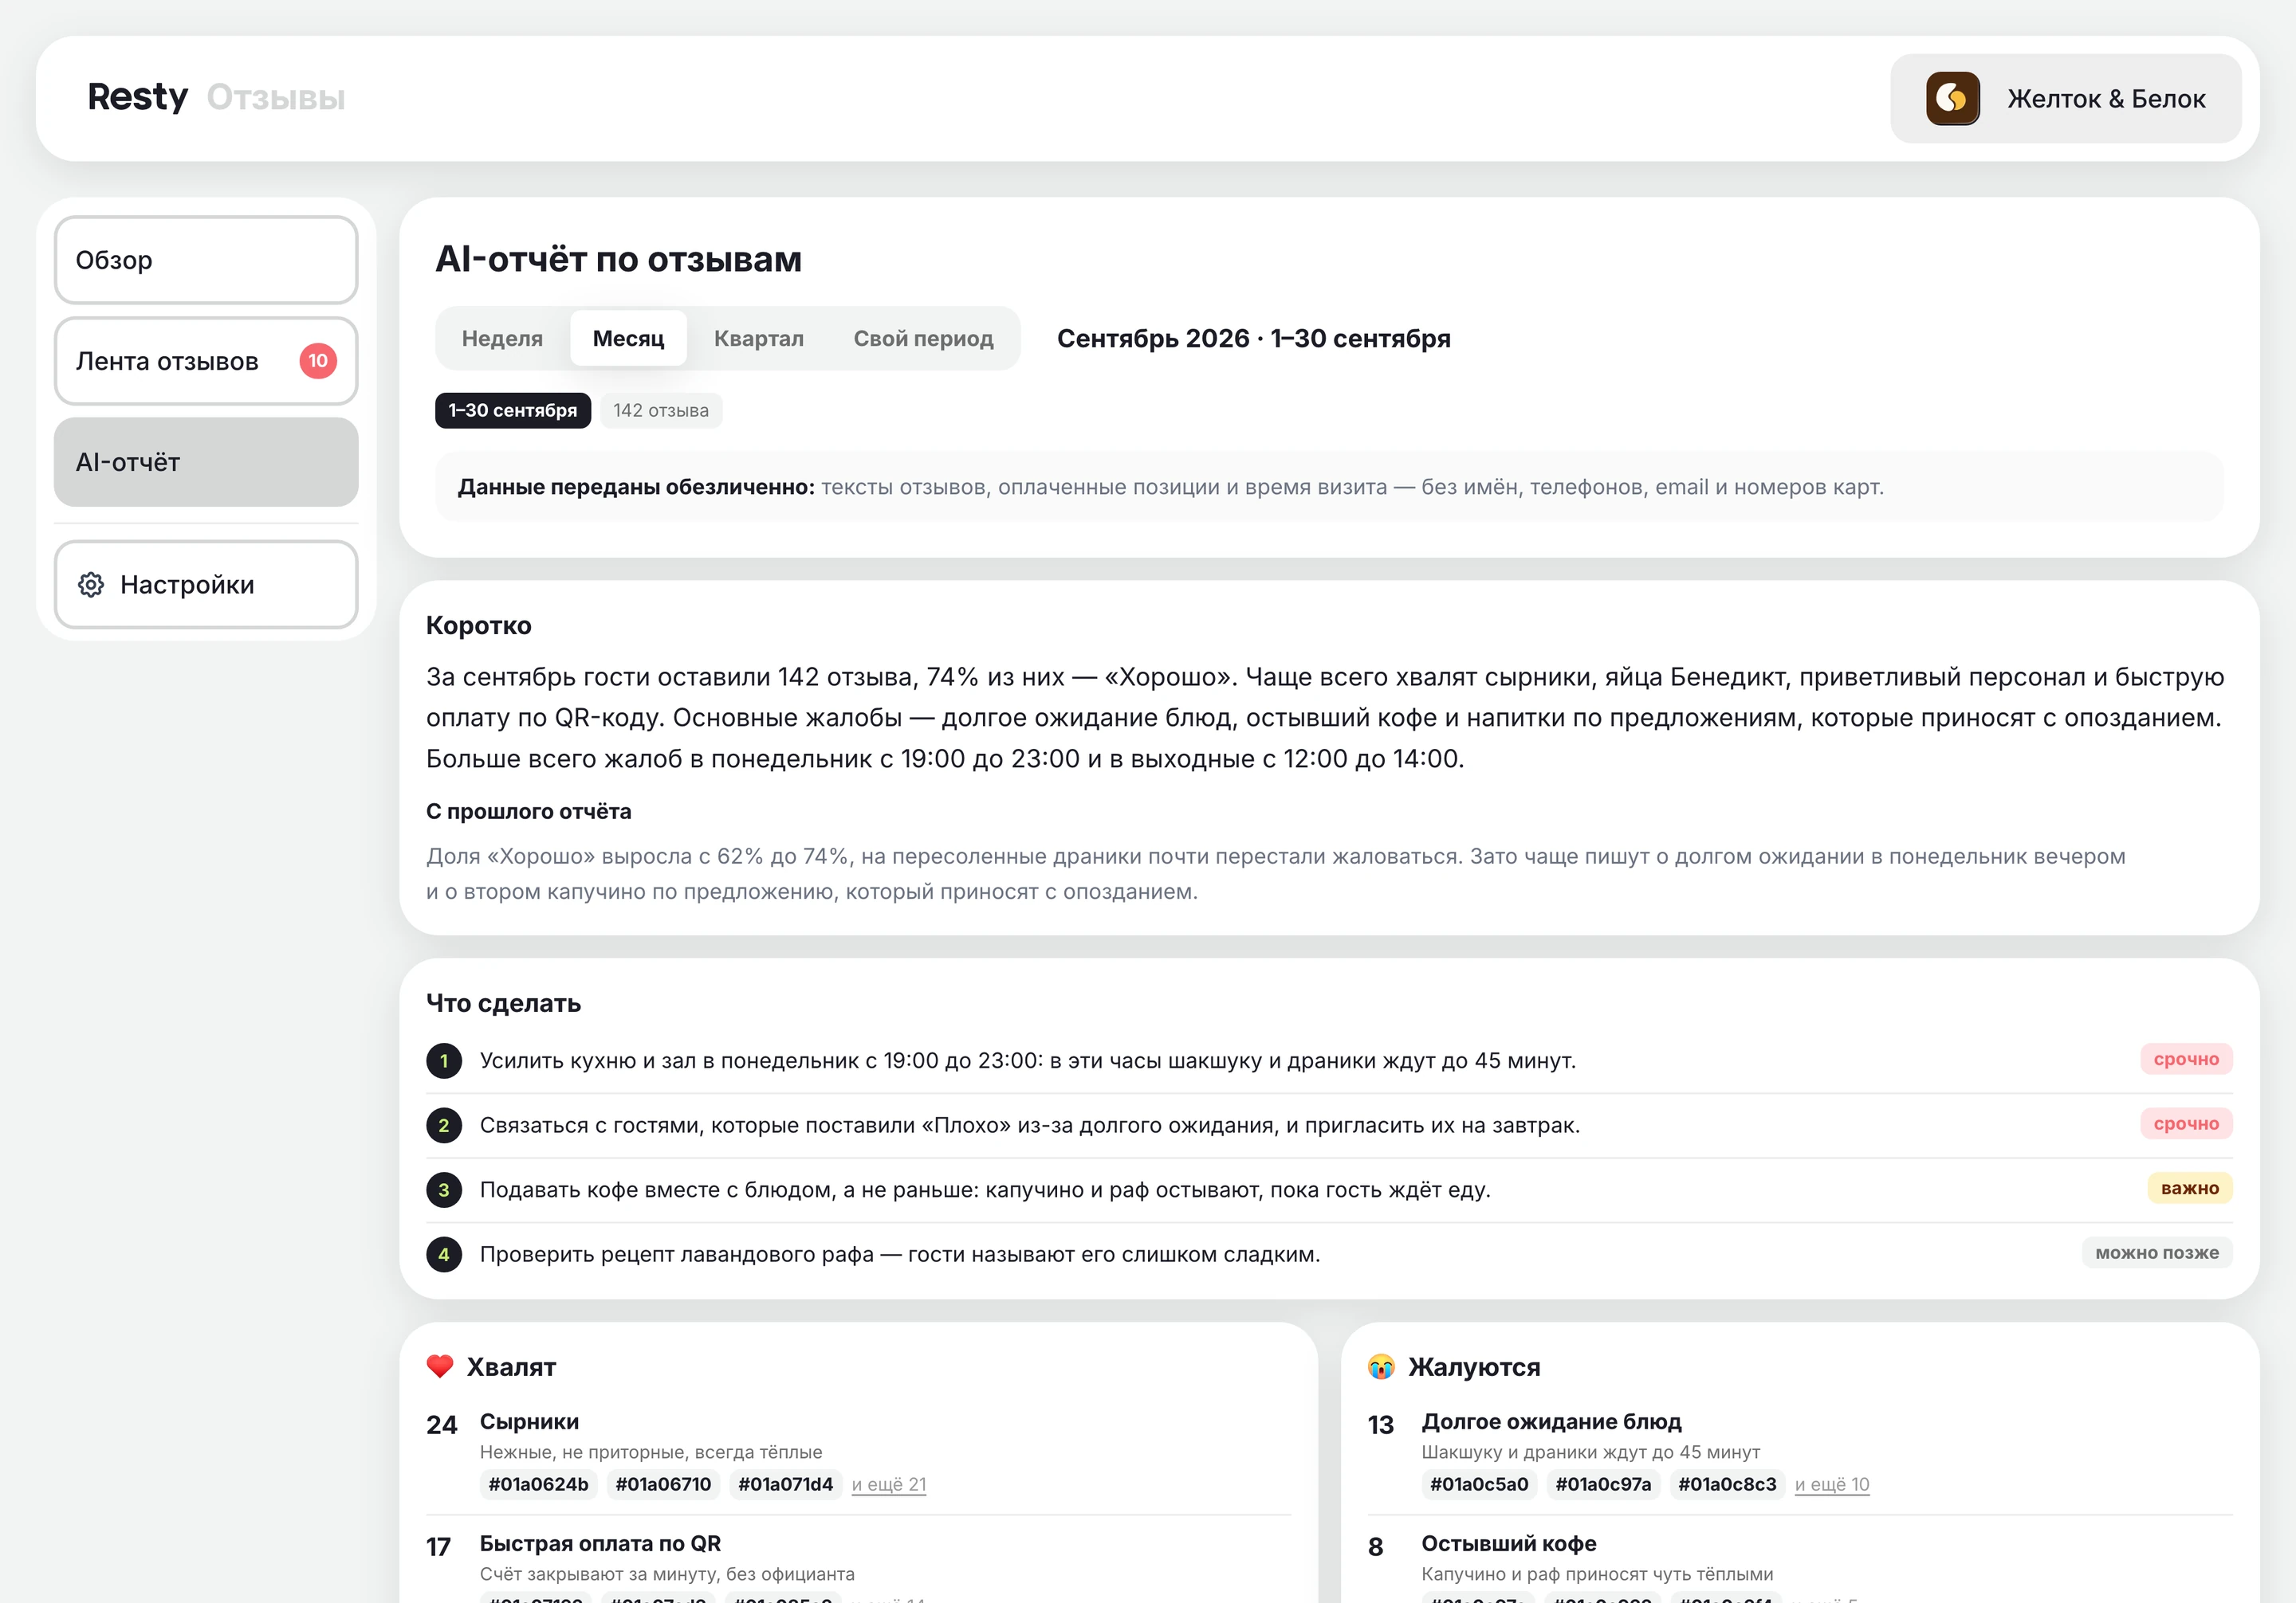
Task: Click the gear icon next to Настройки
Action: click(91, 585)
